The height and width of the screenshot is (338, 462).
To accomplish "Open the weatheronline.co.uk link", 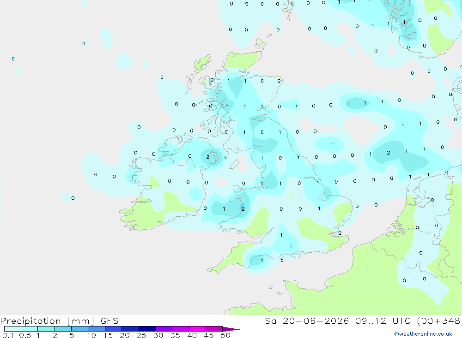I will point(423,334).
